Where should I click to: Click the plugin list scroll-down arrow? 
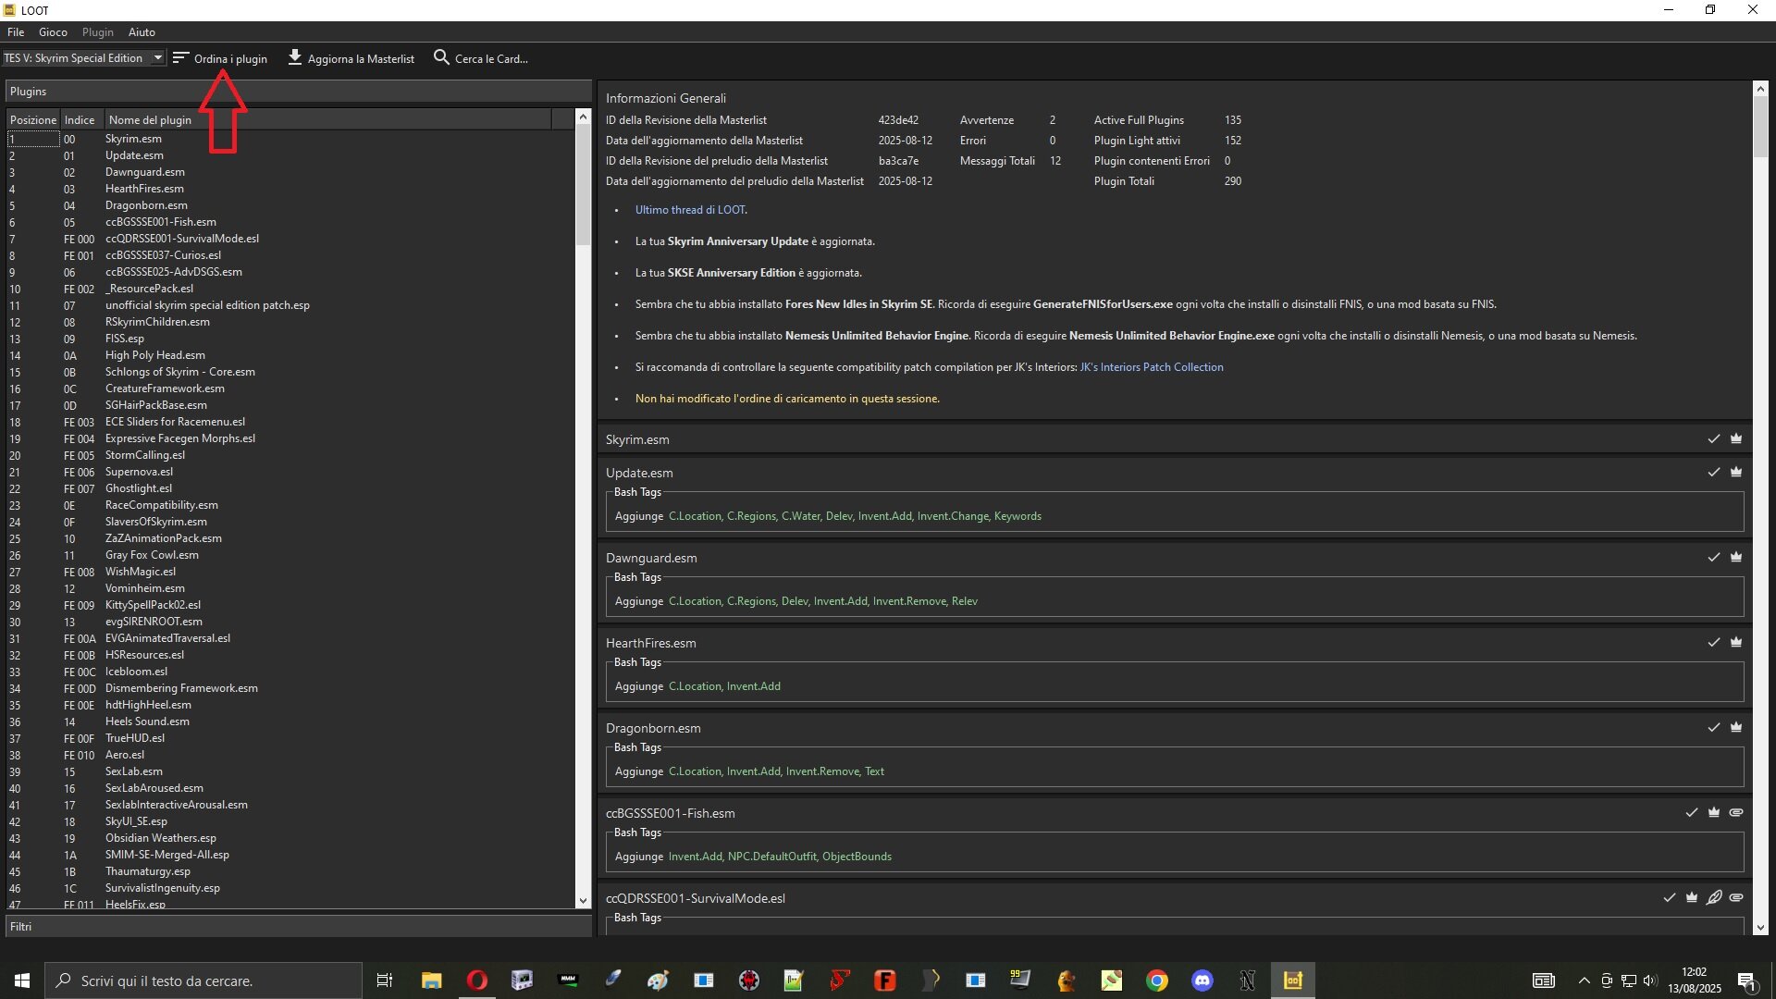click(x=583, y=901)
